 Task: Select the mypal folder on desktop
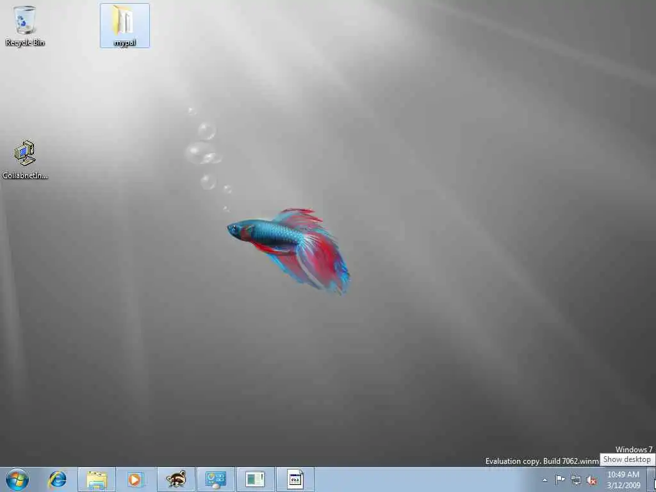(x=125, y=26)
